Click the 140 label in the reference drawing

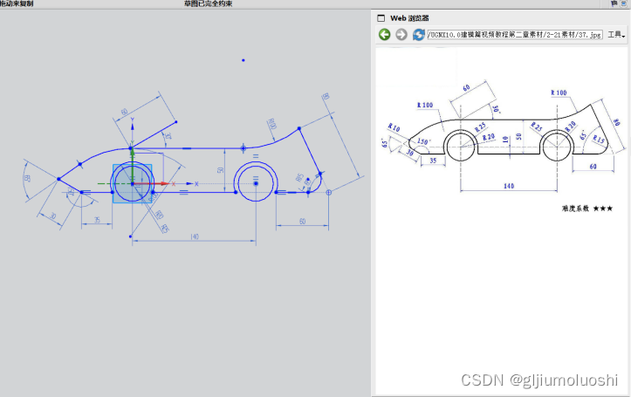coord(509,186)
